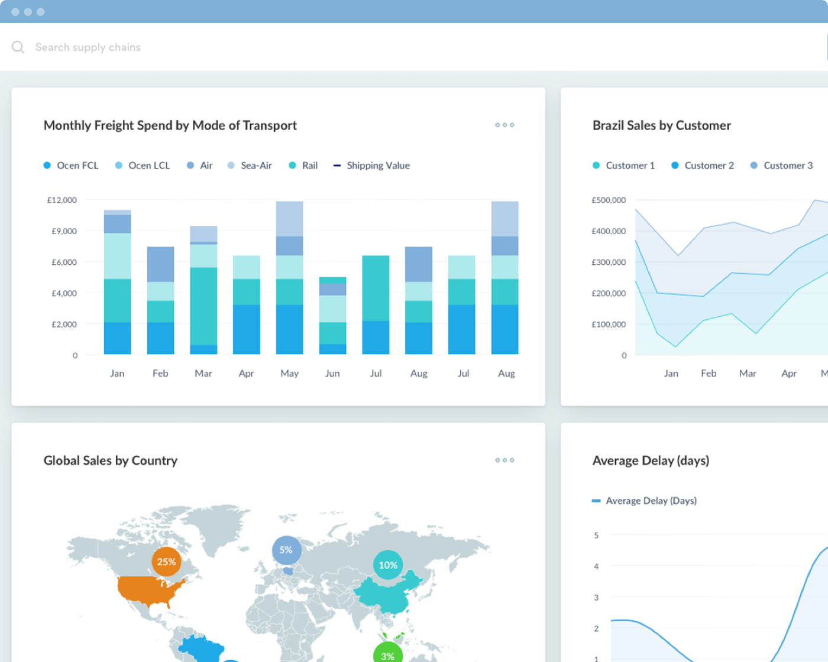This screenshot has width=828, height=662.
Task: Open Monthly Freight Spend options menu
Action: pyautogui.click(x=504, y=125)
